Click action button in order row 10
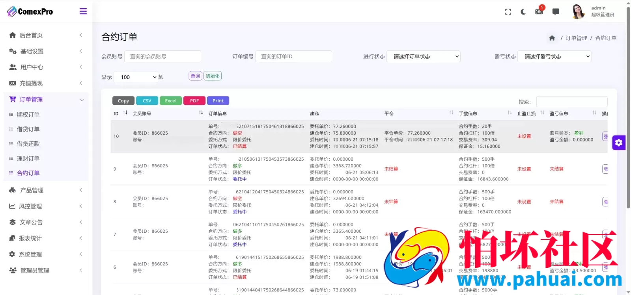631x295 pixels. [605, 136]
